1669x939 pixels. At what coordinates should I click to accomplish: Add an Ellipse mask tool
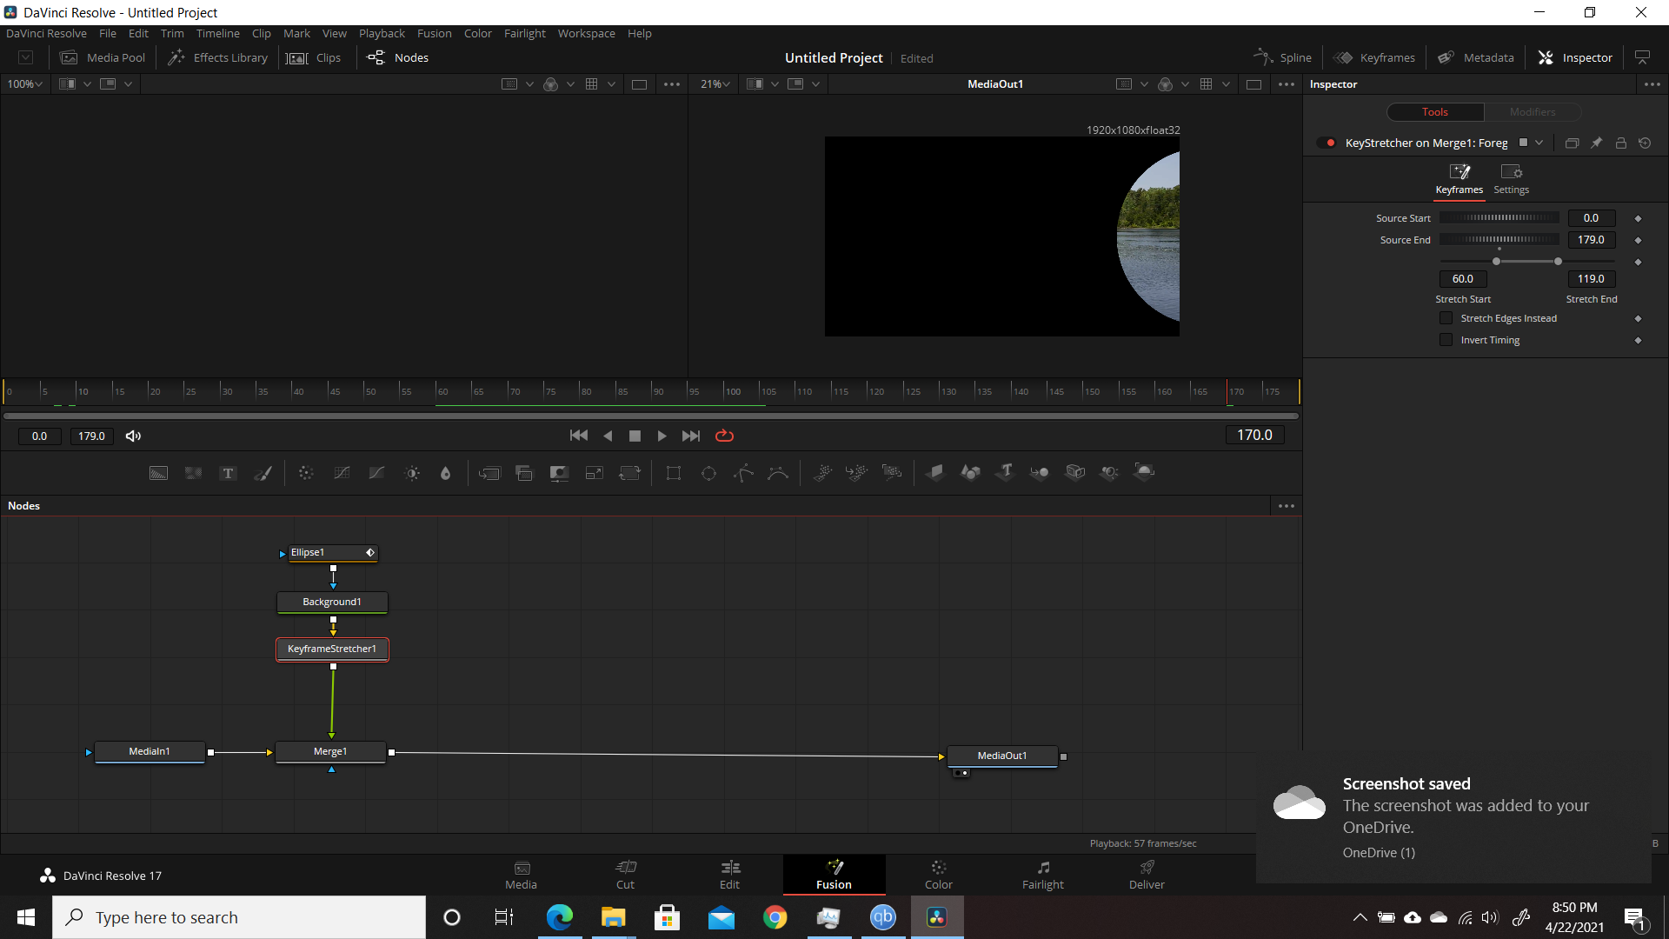[x=708, y=473]
